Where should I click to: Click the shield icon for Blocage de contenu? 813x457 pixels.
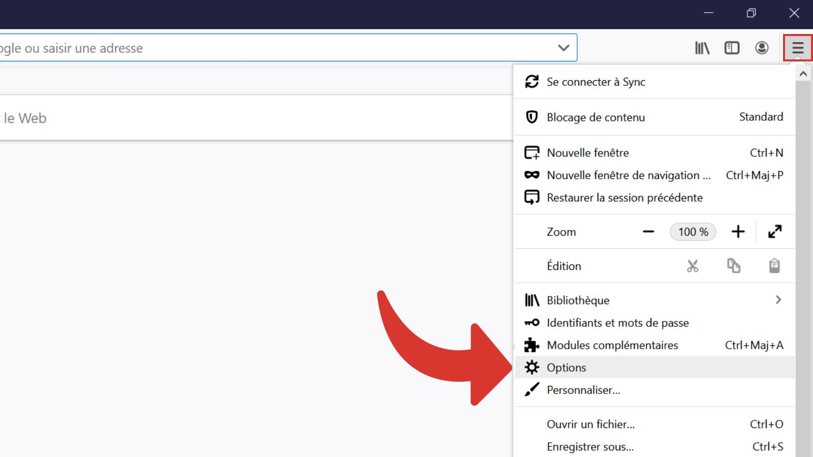pyautogui.click(x=532, y=117)
